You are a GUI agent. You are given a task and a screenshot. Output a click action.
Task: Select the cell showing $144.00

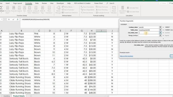tap(92, 90)
